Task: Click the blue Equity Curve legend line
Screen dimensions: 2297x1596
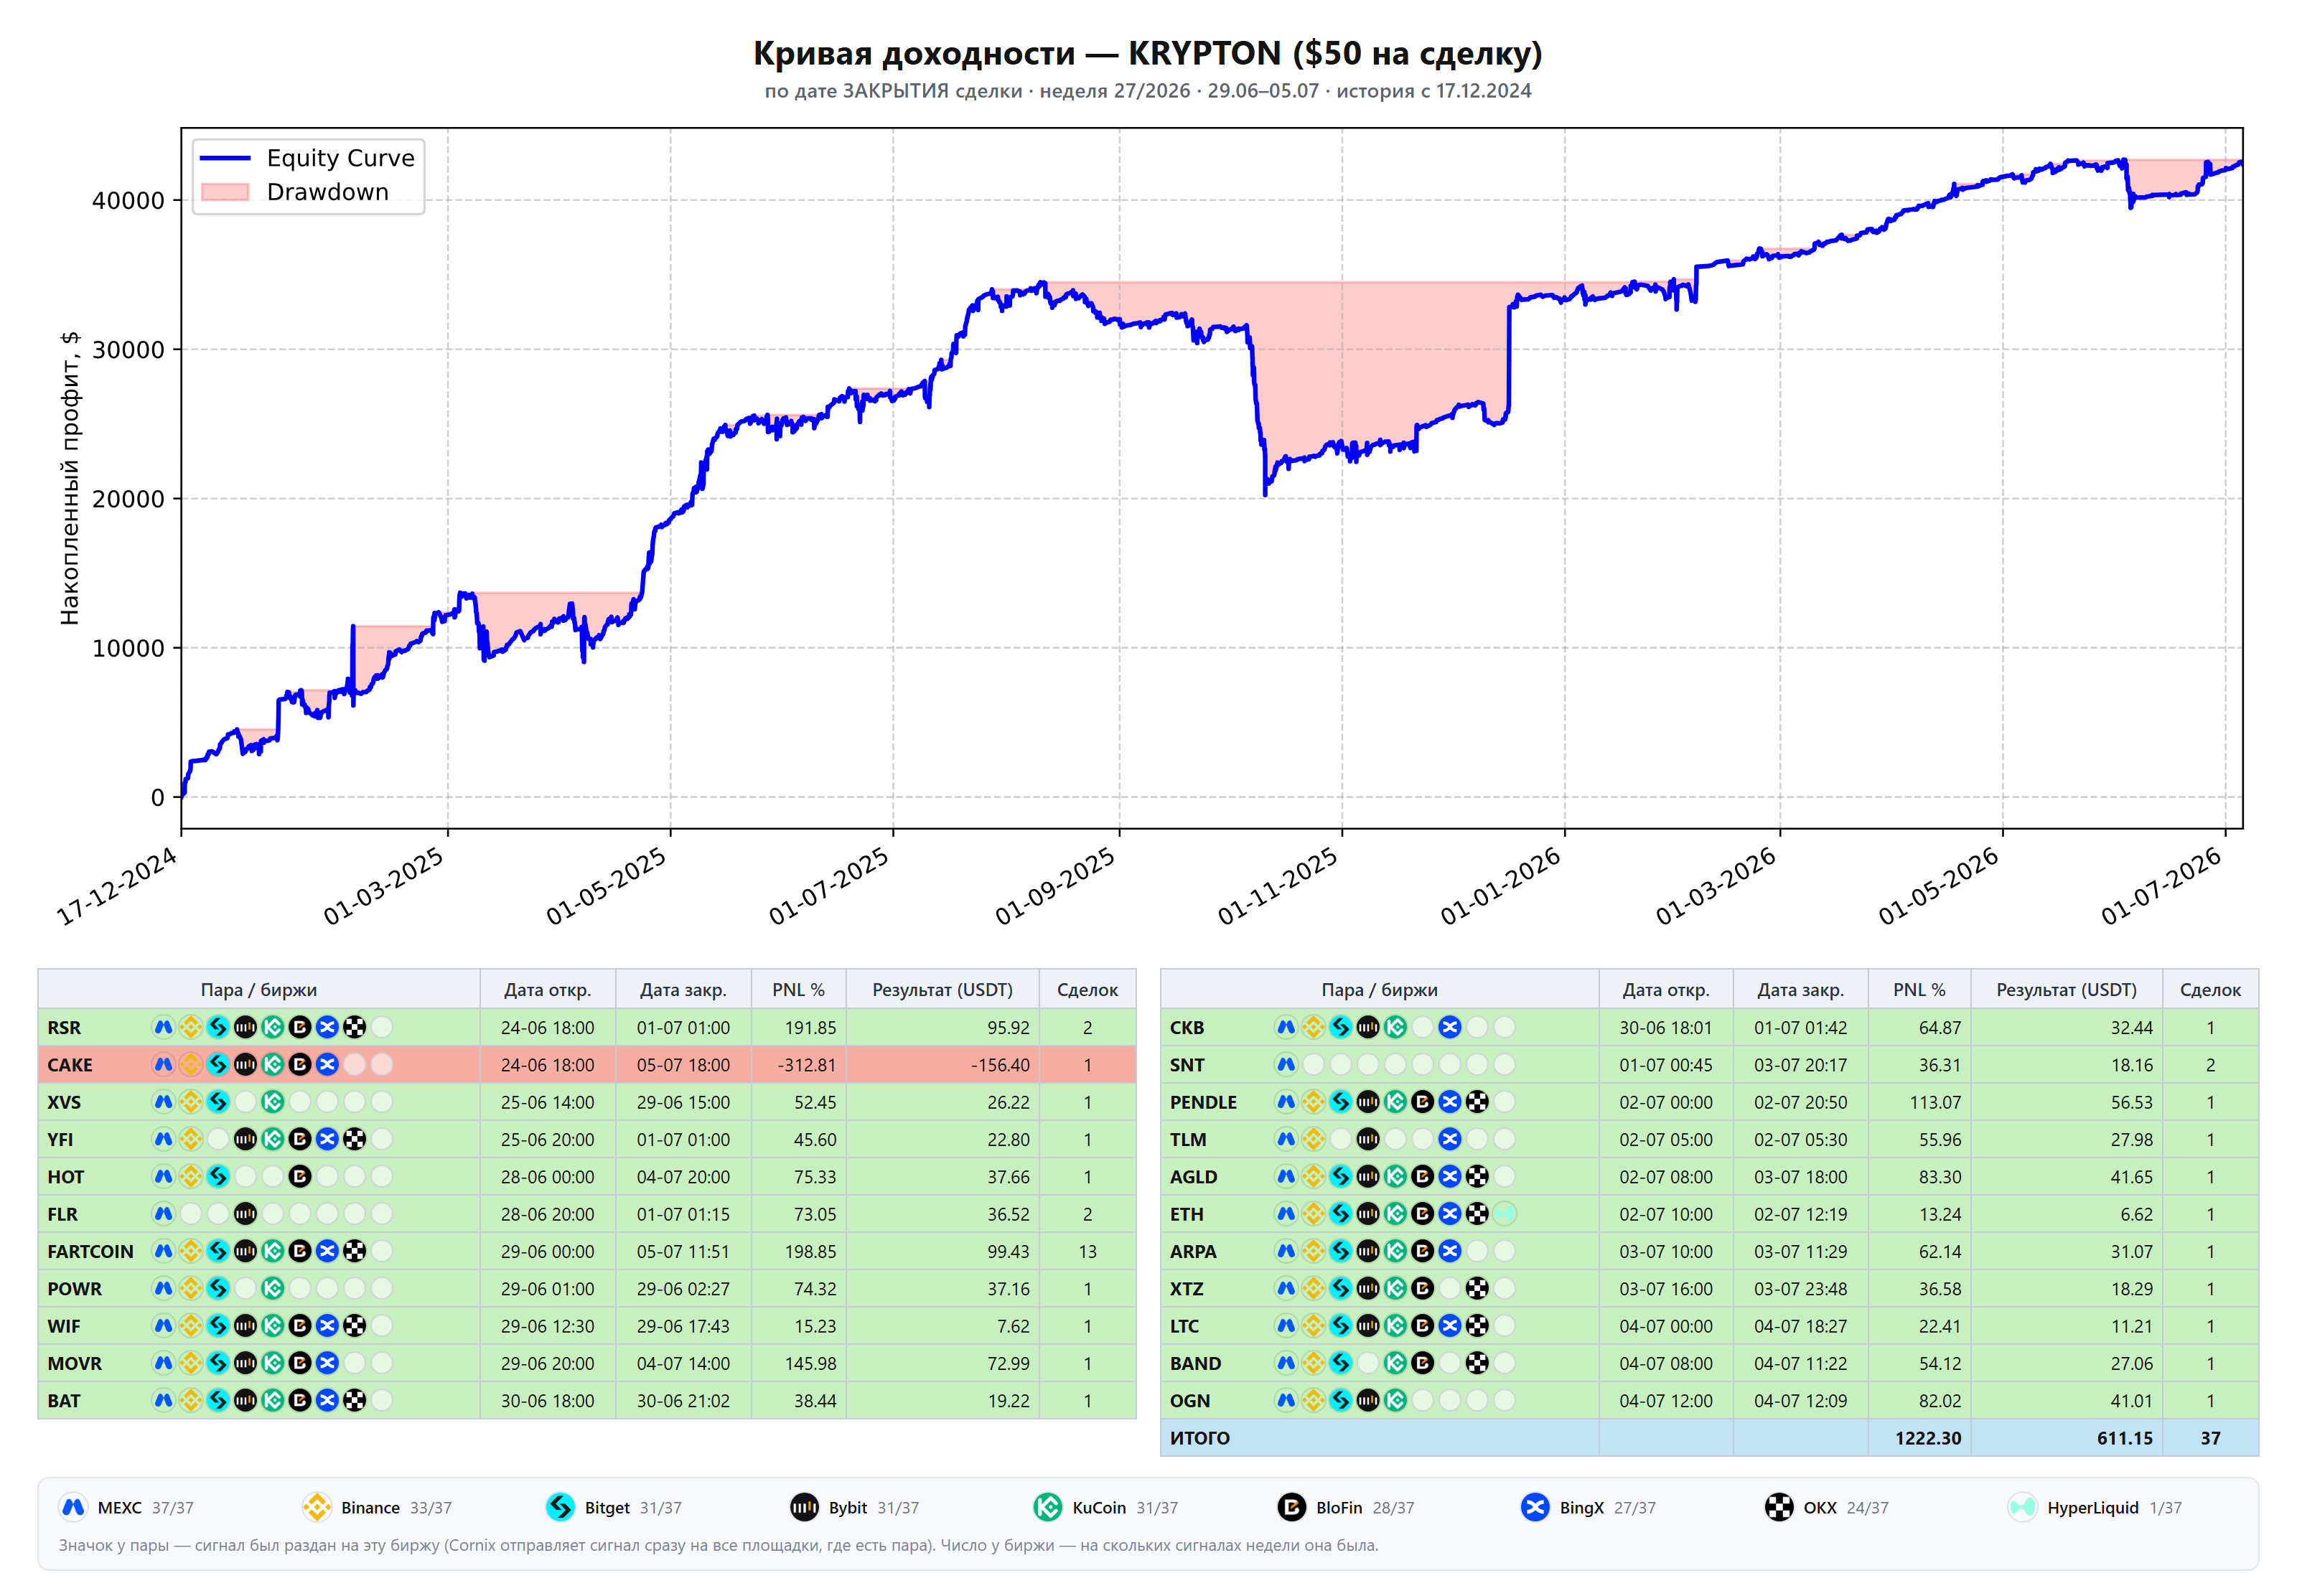Action: pos(225,158)
